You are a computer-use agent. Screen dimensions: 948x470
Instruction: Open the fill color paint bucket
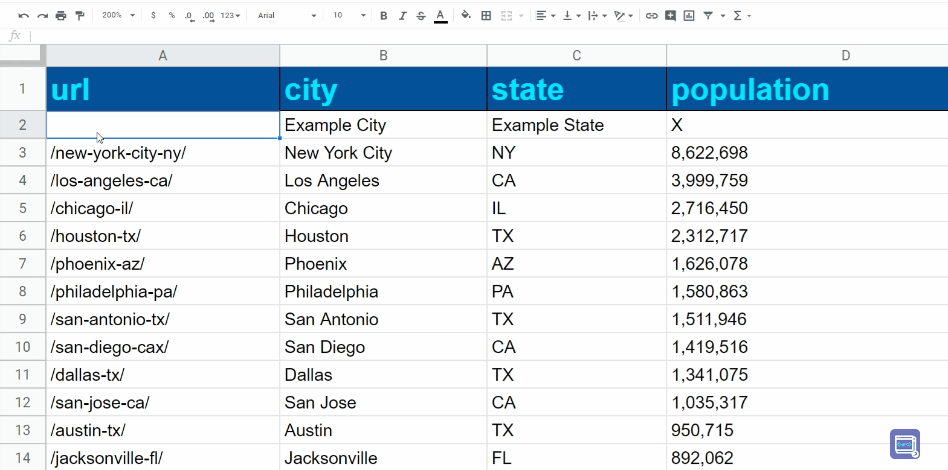tap(465, 16)
